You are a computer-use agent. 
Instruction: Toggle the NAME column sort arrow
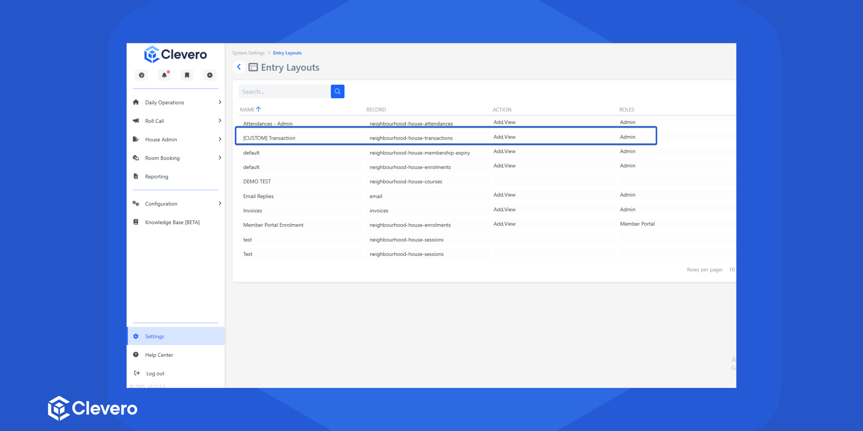tap(258, 109)
